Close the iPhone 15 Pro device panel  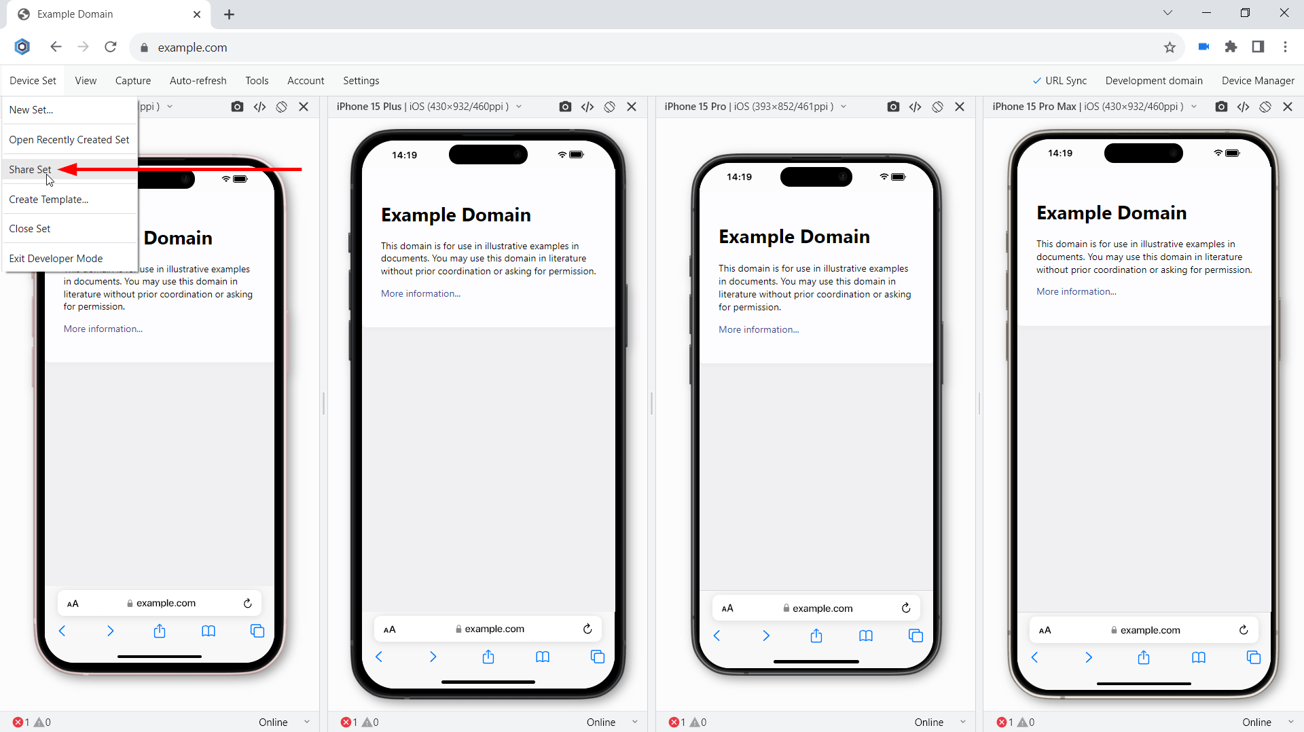coord(960,107)
